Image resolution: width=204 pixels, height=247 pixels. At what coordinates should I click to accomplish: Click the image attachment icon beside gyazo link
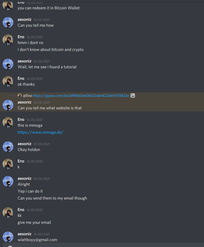tap(133, 95)
